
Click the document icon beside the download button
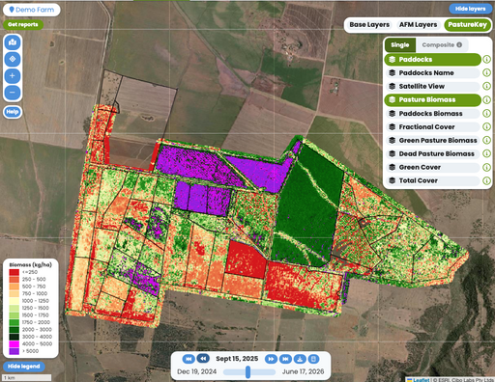pos(313,359)
